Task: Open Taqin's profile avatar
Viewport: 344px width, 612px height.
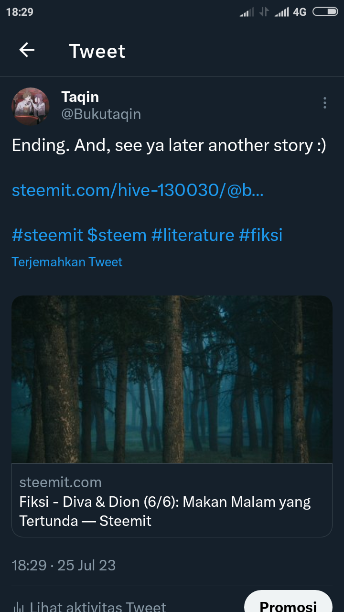Action: click(31, 106)
